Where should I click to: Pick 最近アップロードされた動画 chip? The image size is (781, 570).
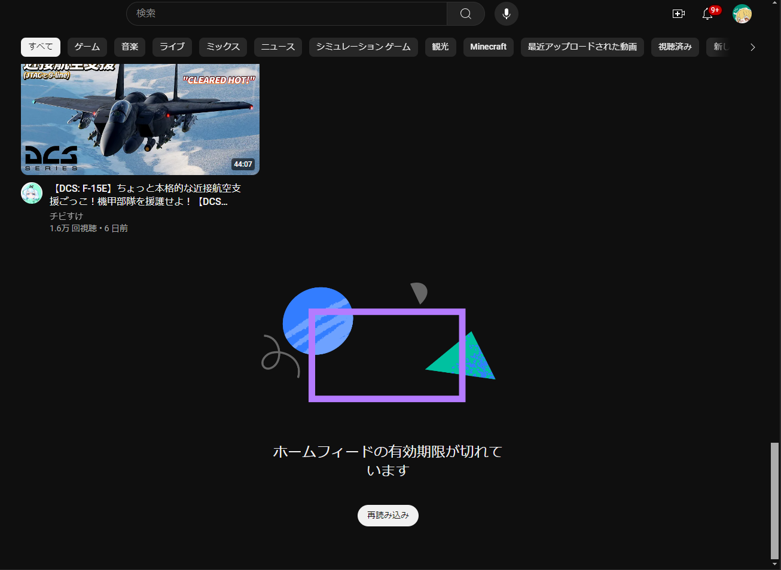(582, 47)
